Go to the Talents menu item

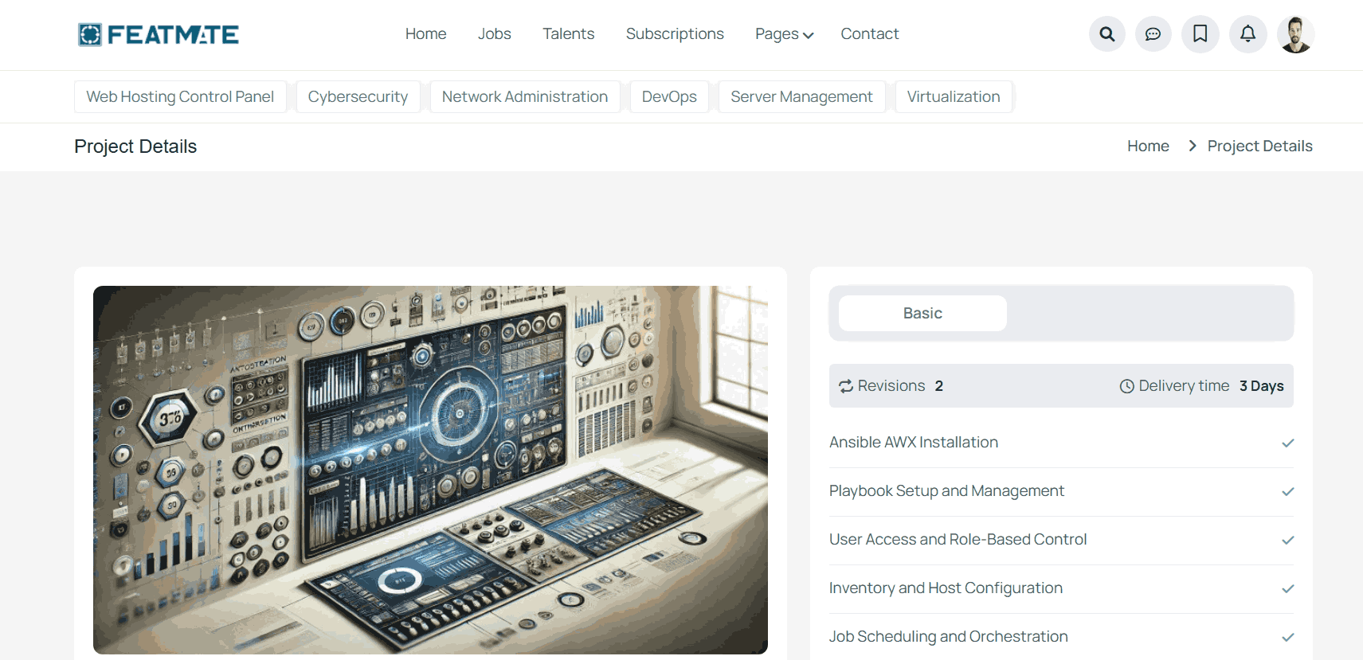(x=568, y=34)
